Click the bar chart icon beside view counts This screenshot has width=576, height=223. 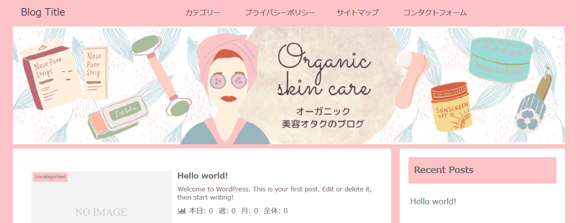coord(182,211)
